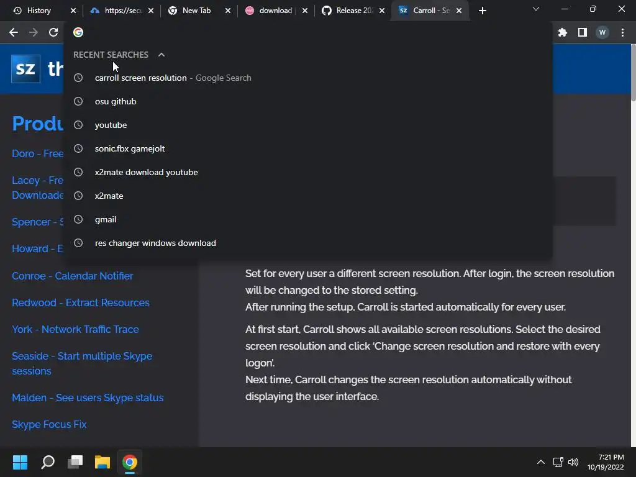636x477 pixels.
Task: Open Redwood - Extract Resources link
Action: coord(81,302)
